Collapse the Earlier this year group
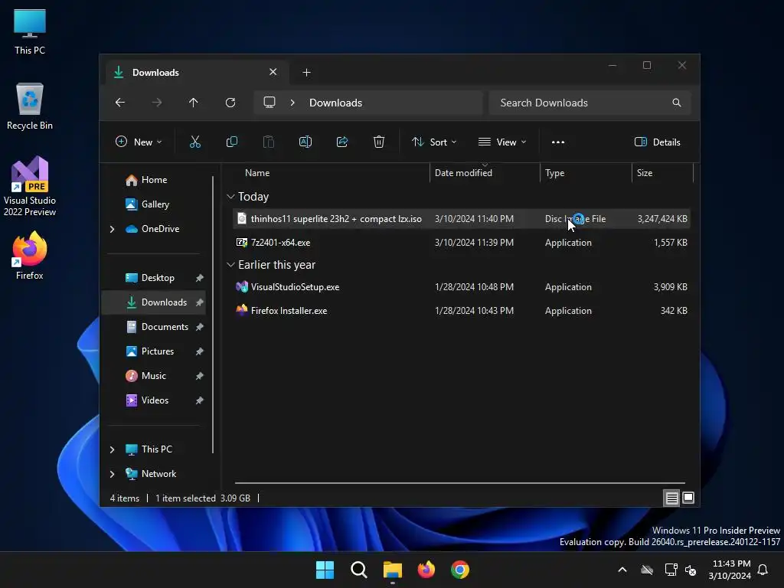Screen dimensions: 784x588 pyautogui.click(x=230, y=264)
